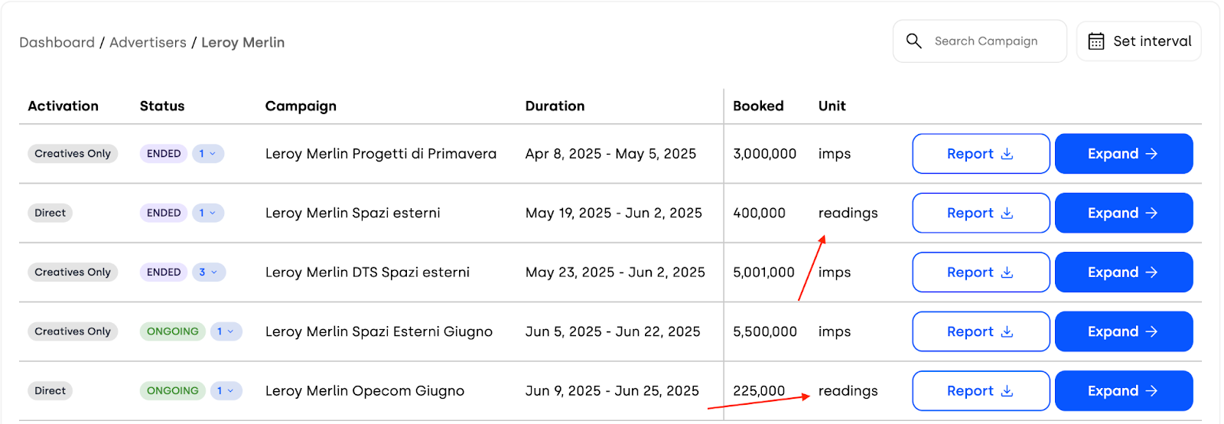The image size is (1224, 424).
Task: Open the 3-count dropdown for DTS Spazi esterni
Action: pyautogui.click(x=209, y=272)
